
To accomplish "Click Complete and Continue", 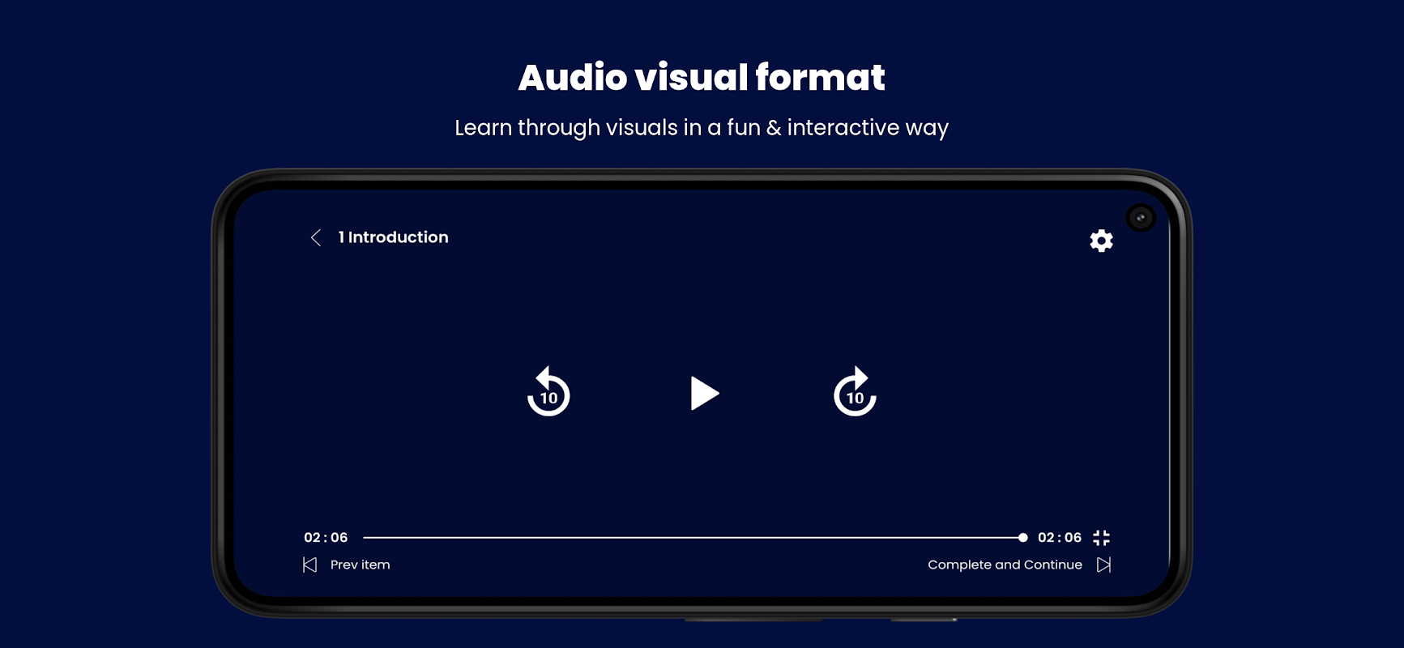I will (x=1005, y=565).
